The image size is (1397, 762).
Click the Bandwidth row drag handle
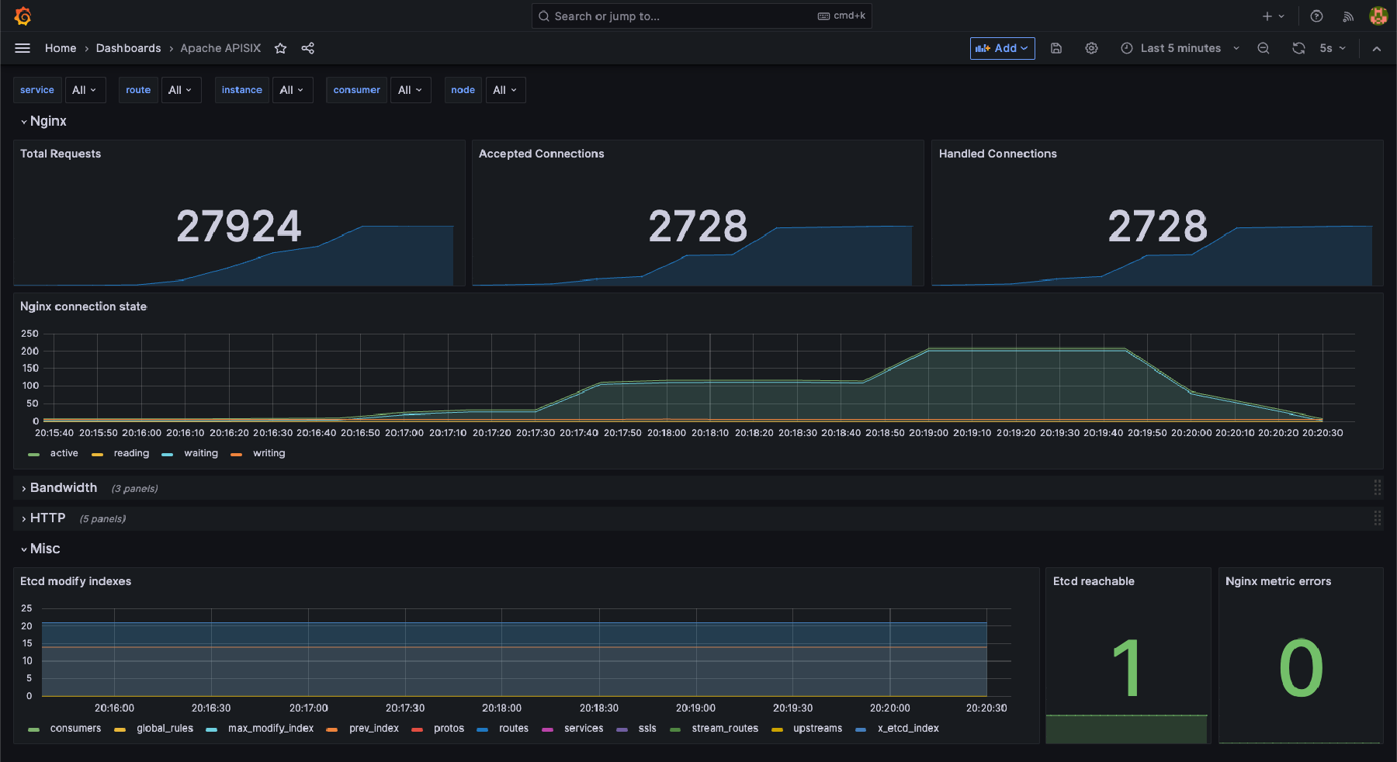[1378, 487]
